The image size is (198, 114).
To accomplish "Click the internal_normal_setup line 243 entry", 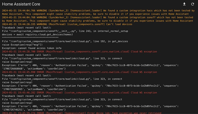I will [65, 31].
